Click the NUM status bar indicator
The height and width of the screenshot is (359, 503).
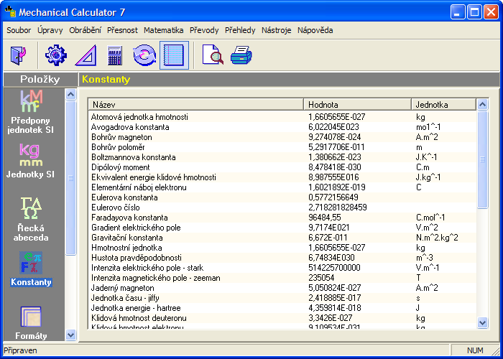coord(475,350)
